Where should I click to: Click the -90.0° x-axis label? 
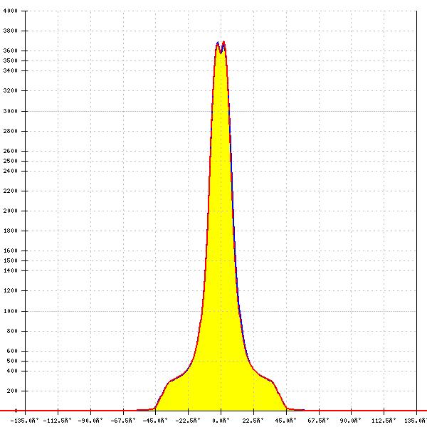pyautogui.click(x=90, y=421)
